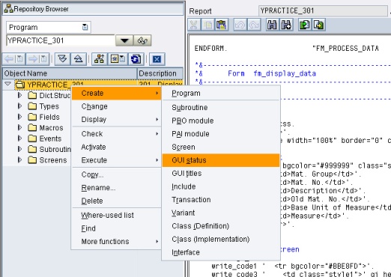Expand the Dict.Struc folder node
The width and height of the screenshot is (391, 277).
click(19, 95)
